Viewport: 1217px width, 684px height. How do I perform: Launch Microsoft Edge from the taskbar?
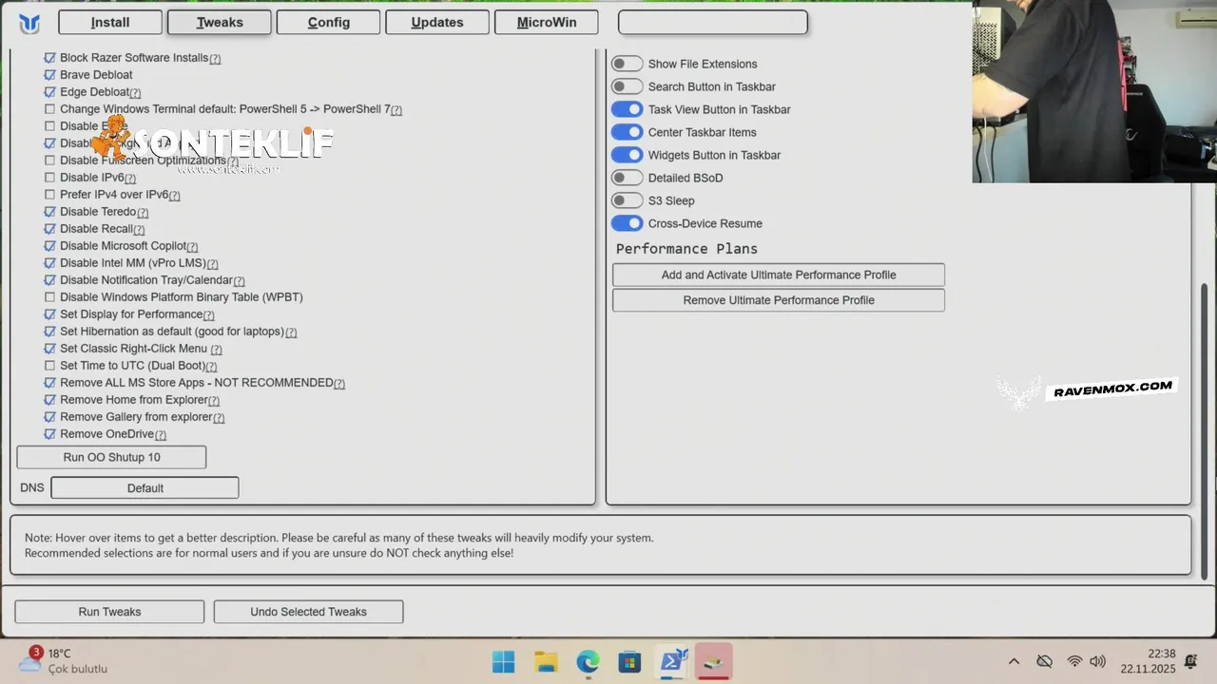(588, 661)
